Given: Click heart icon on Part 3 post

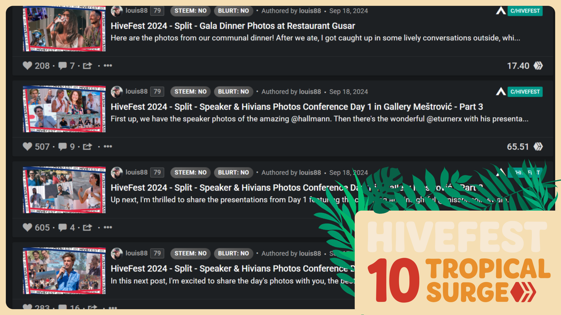Looking at the screenshot, I should tap(27, 146).
